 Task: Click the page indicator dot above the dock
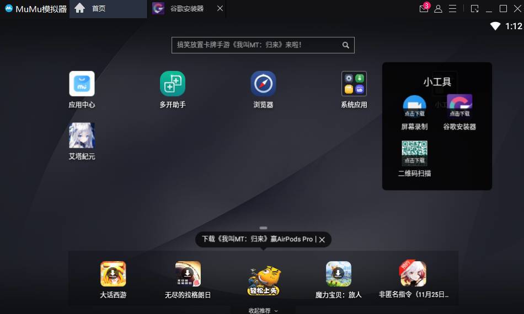coord(263,228)
